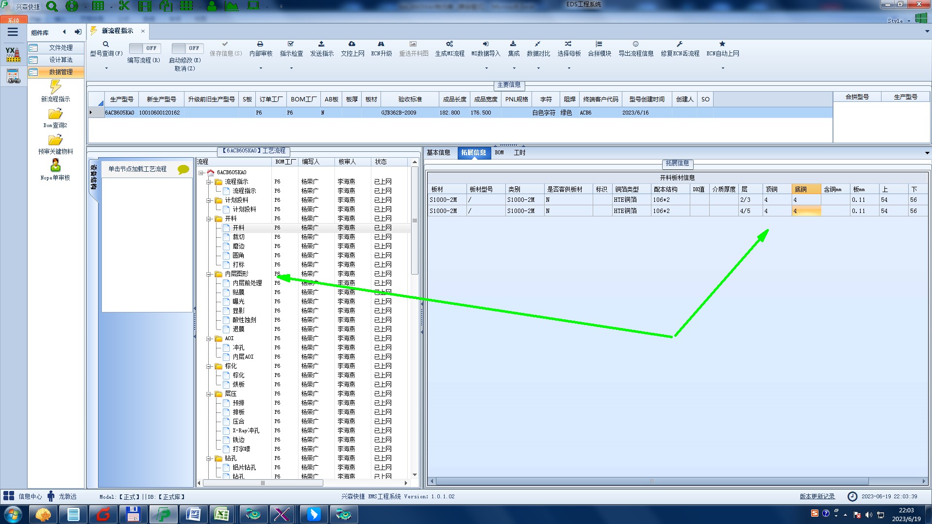Collapse the 棕化 folder node
The height and width of the screenshot is (524, 932).
[x=209, y=366]
